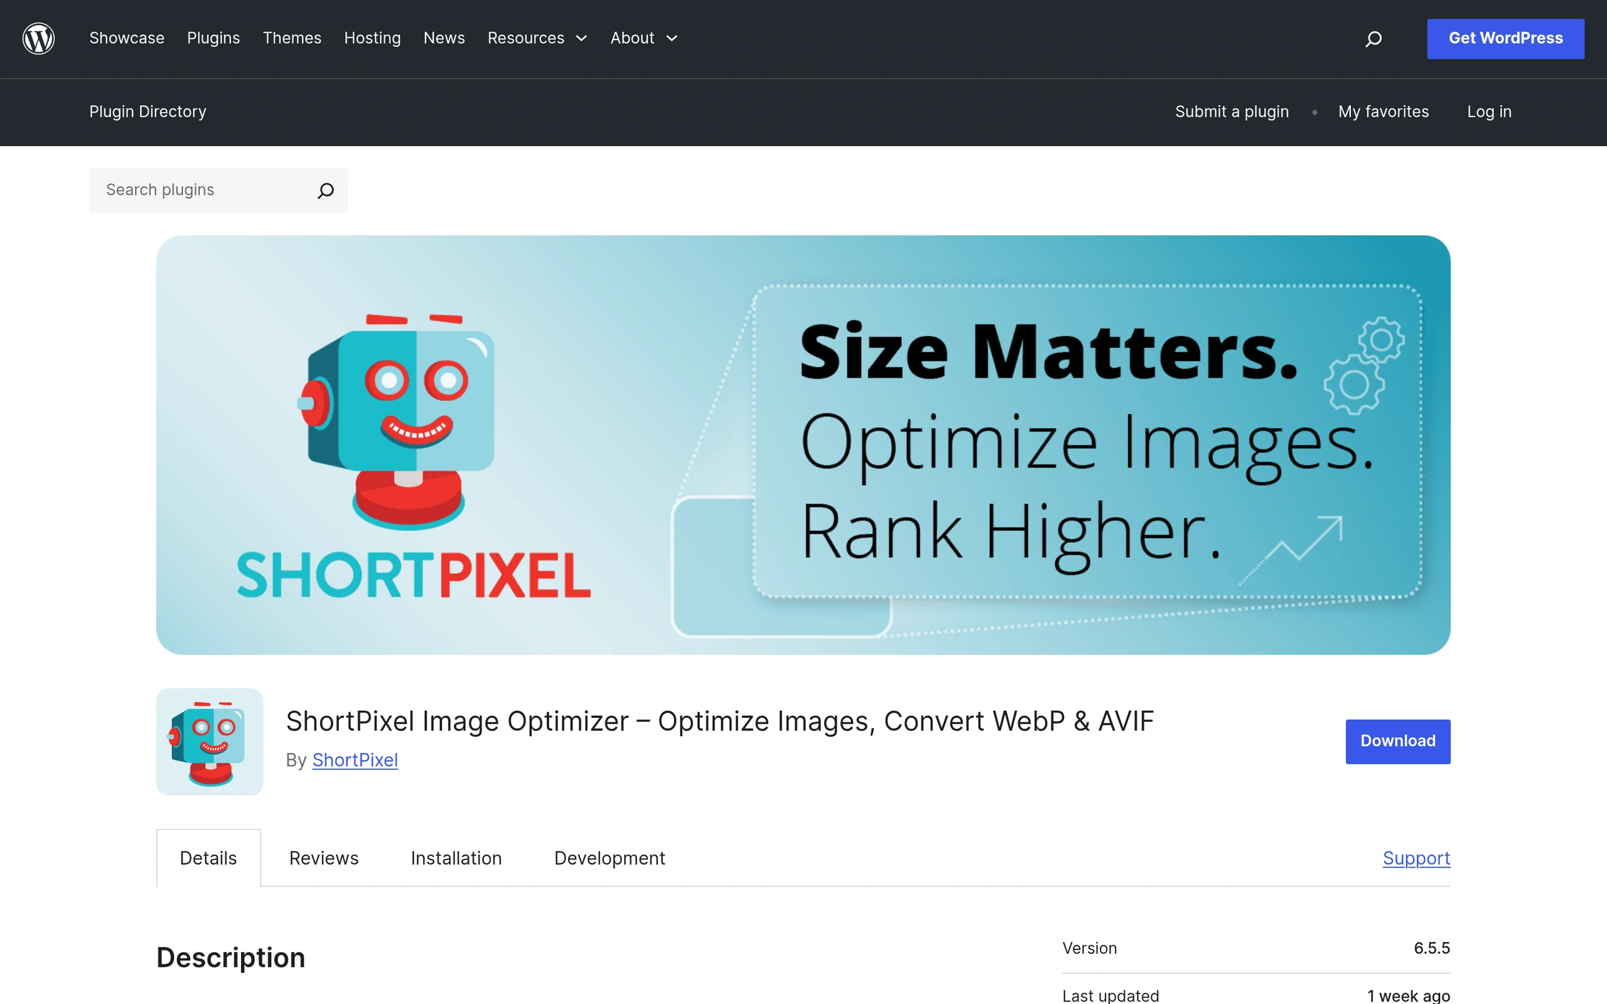The width and height of the screenshot is (1607, 1004).
Task: Open the Themes nav item
Action: pyautogui.click(x=292, y=38)
